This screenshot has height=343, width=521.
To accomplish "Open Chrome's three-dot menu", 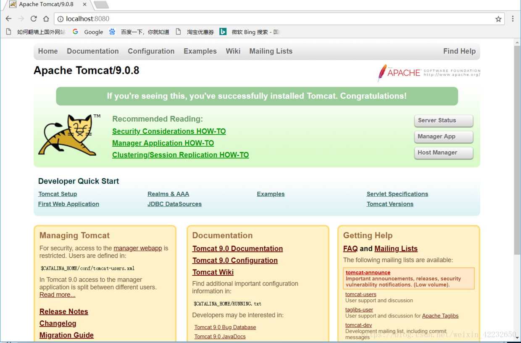I will 513,18.
